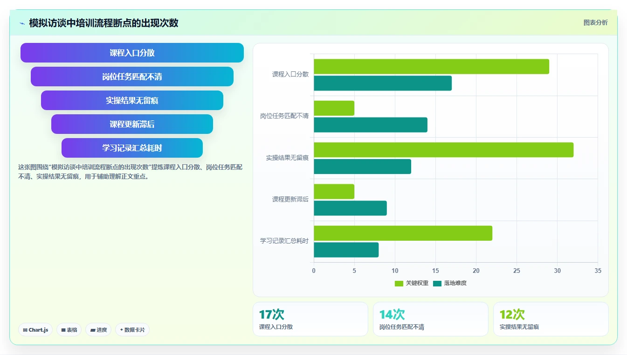Click the 17次 stat card value

[x=272, y=314]
